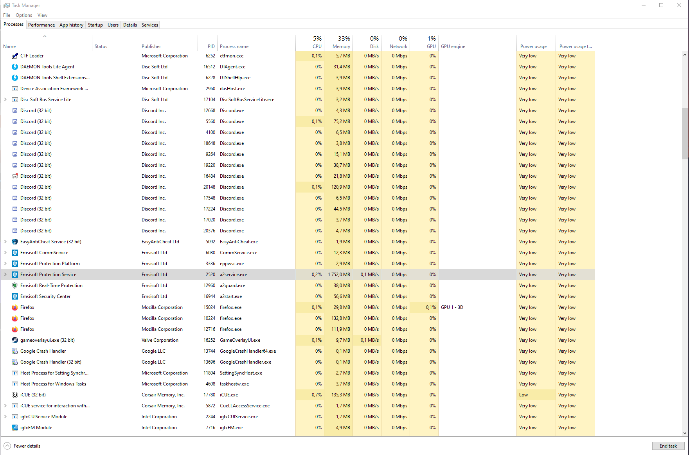Click the Discord icon for PID 12668
Viewport: 689px width, 455px height.
click(x=15, y=111)
